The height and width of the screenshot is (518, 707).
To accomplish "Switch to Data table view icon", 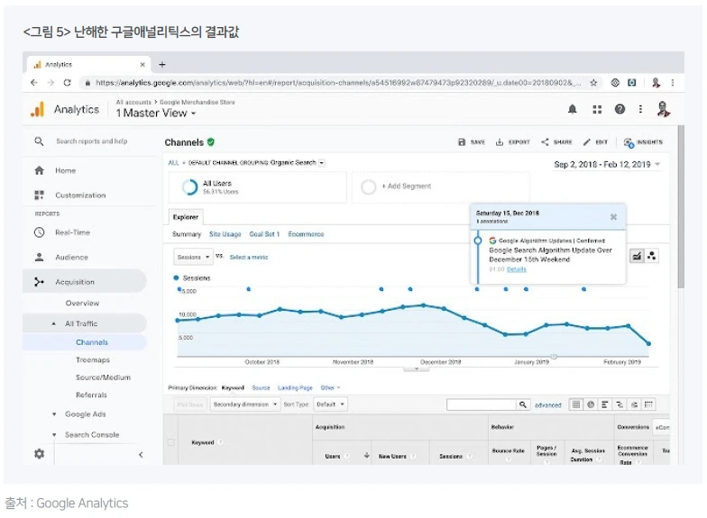I will (x=575, y=404).
